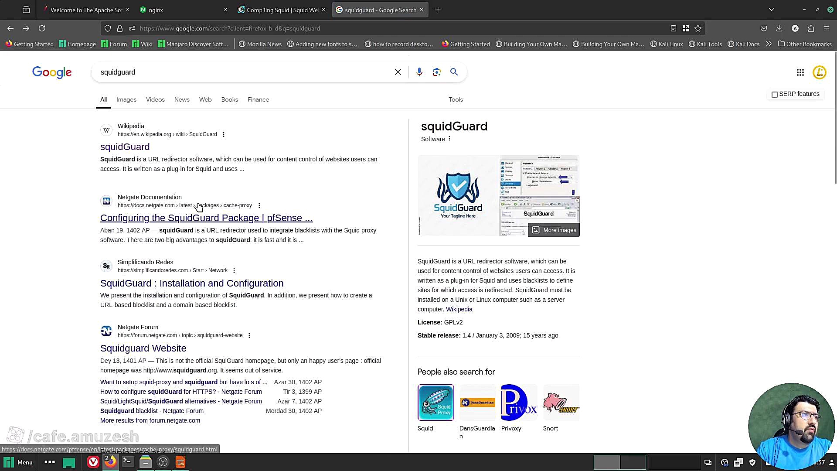This screenshot has width=837, height=471.
Task: Open SquidGuard logo image thumbnail
Action: (458, 195)
